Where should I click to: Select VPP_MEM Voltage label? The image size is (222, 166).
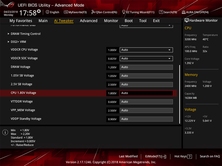tap(23, 110)
